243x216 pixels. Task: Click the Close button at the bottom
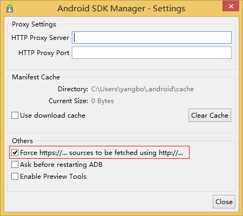coord(224,202)
